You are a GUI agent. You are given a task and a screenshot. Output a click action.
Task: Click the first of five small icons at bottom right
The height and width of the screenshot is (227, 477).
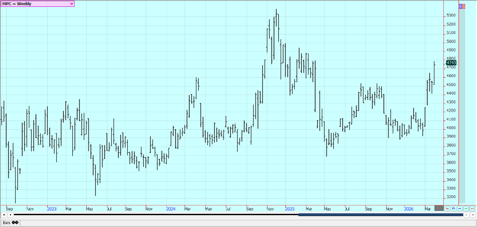point(447,208)
